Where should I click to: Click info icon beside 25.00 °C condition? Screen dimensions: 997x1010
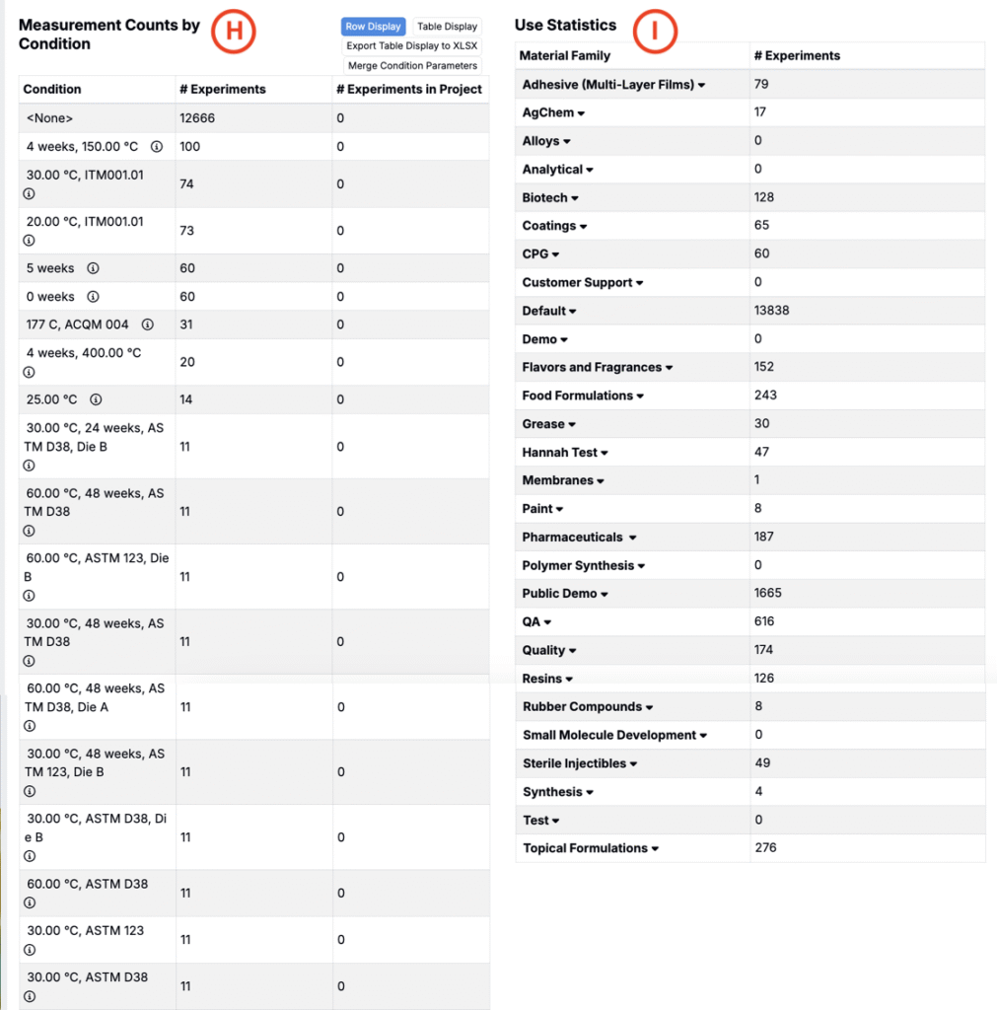[96, 399]
